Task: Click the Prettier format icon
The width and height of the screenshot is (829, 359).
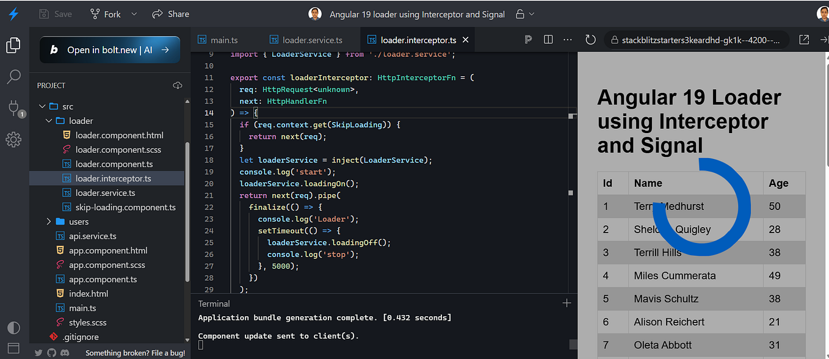Action: [529, 40]
